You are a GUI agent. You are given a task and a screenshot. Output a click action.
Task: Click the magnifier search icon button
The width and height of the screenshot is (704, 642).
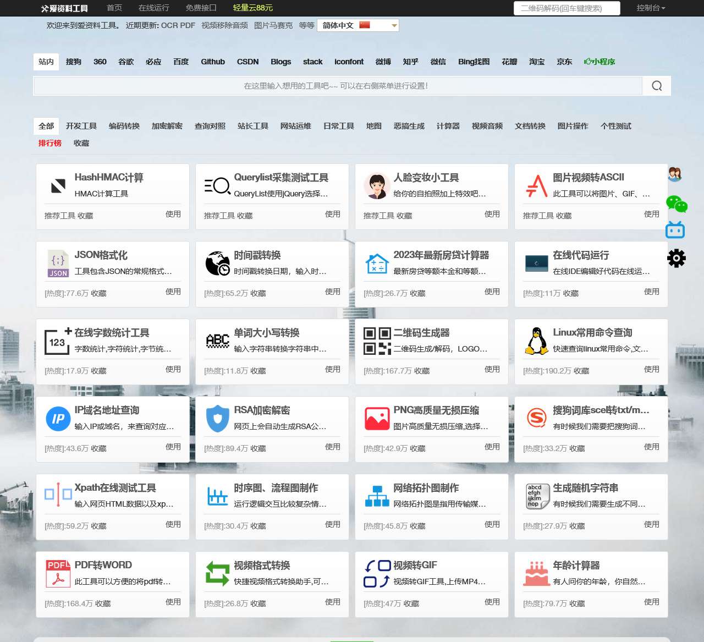(x=657, y=86)
